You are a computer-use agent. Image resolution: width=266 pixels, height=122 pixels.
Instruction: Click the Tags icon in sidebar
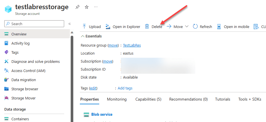pyautogui.click(x=7, y=52)
